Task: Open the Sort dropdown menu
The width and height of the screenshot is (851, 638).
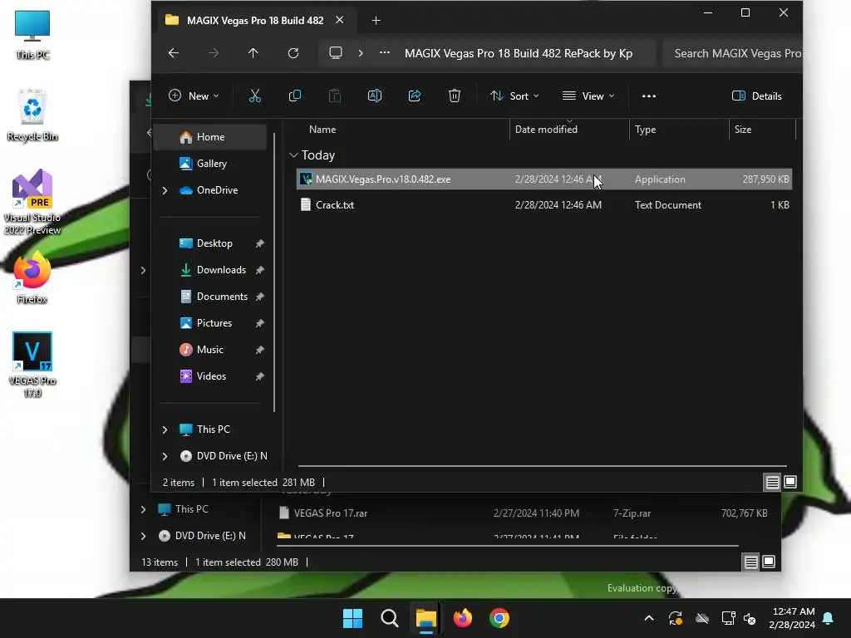Action: point(514,96)
